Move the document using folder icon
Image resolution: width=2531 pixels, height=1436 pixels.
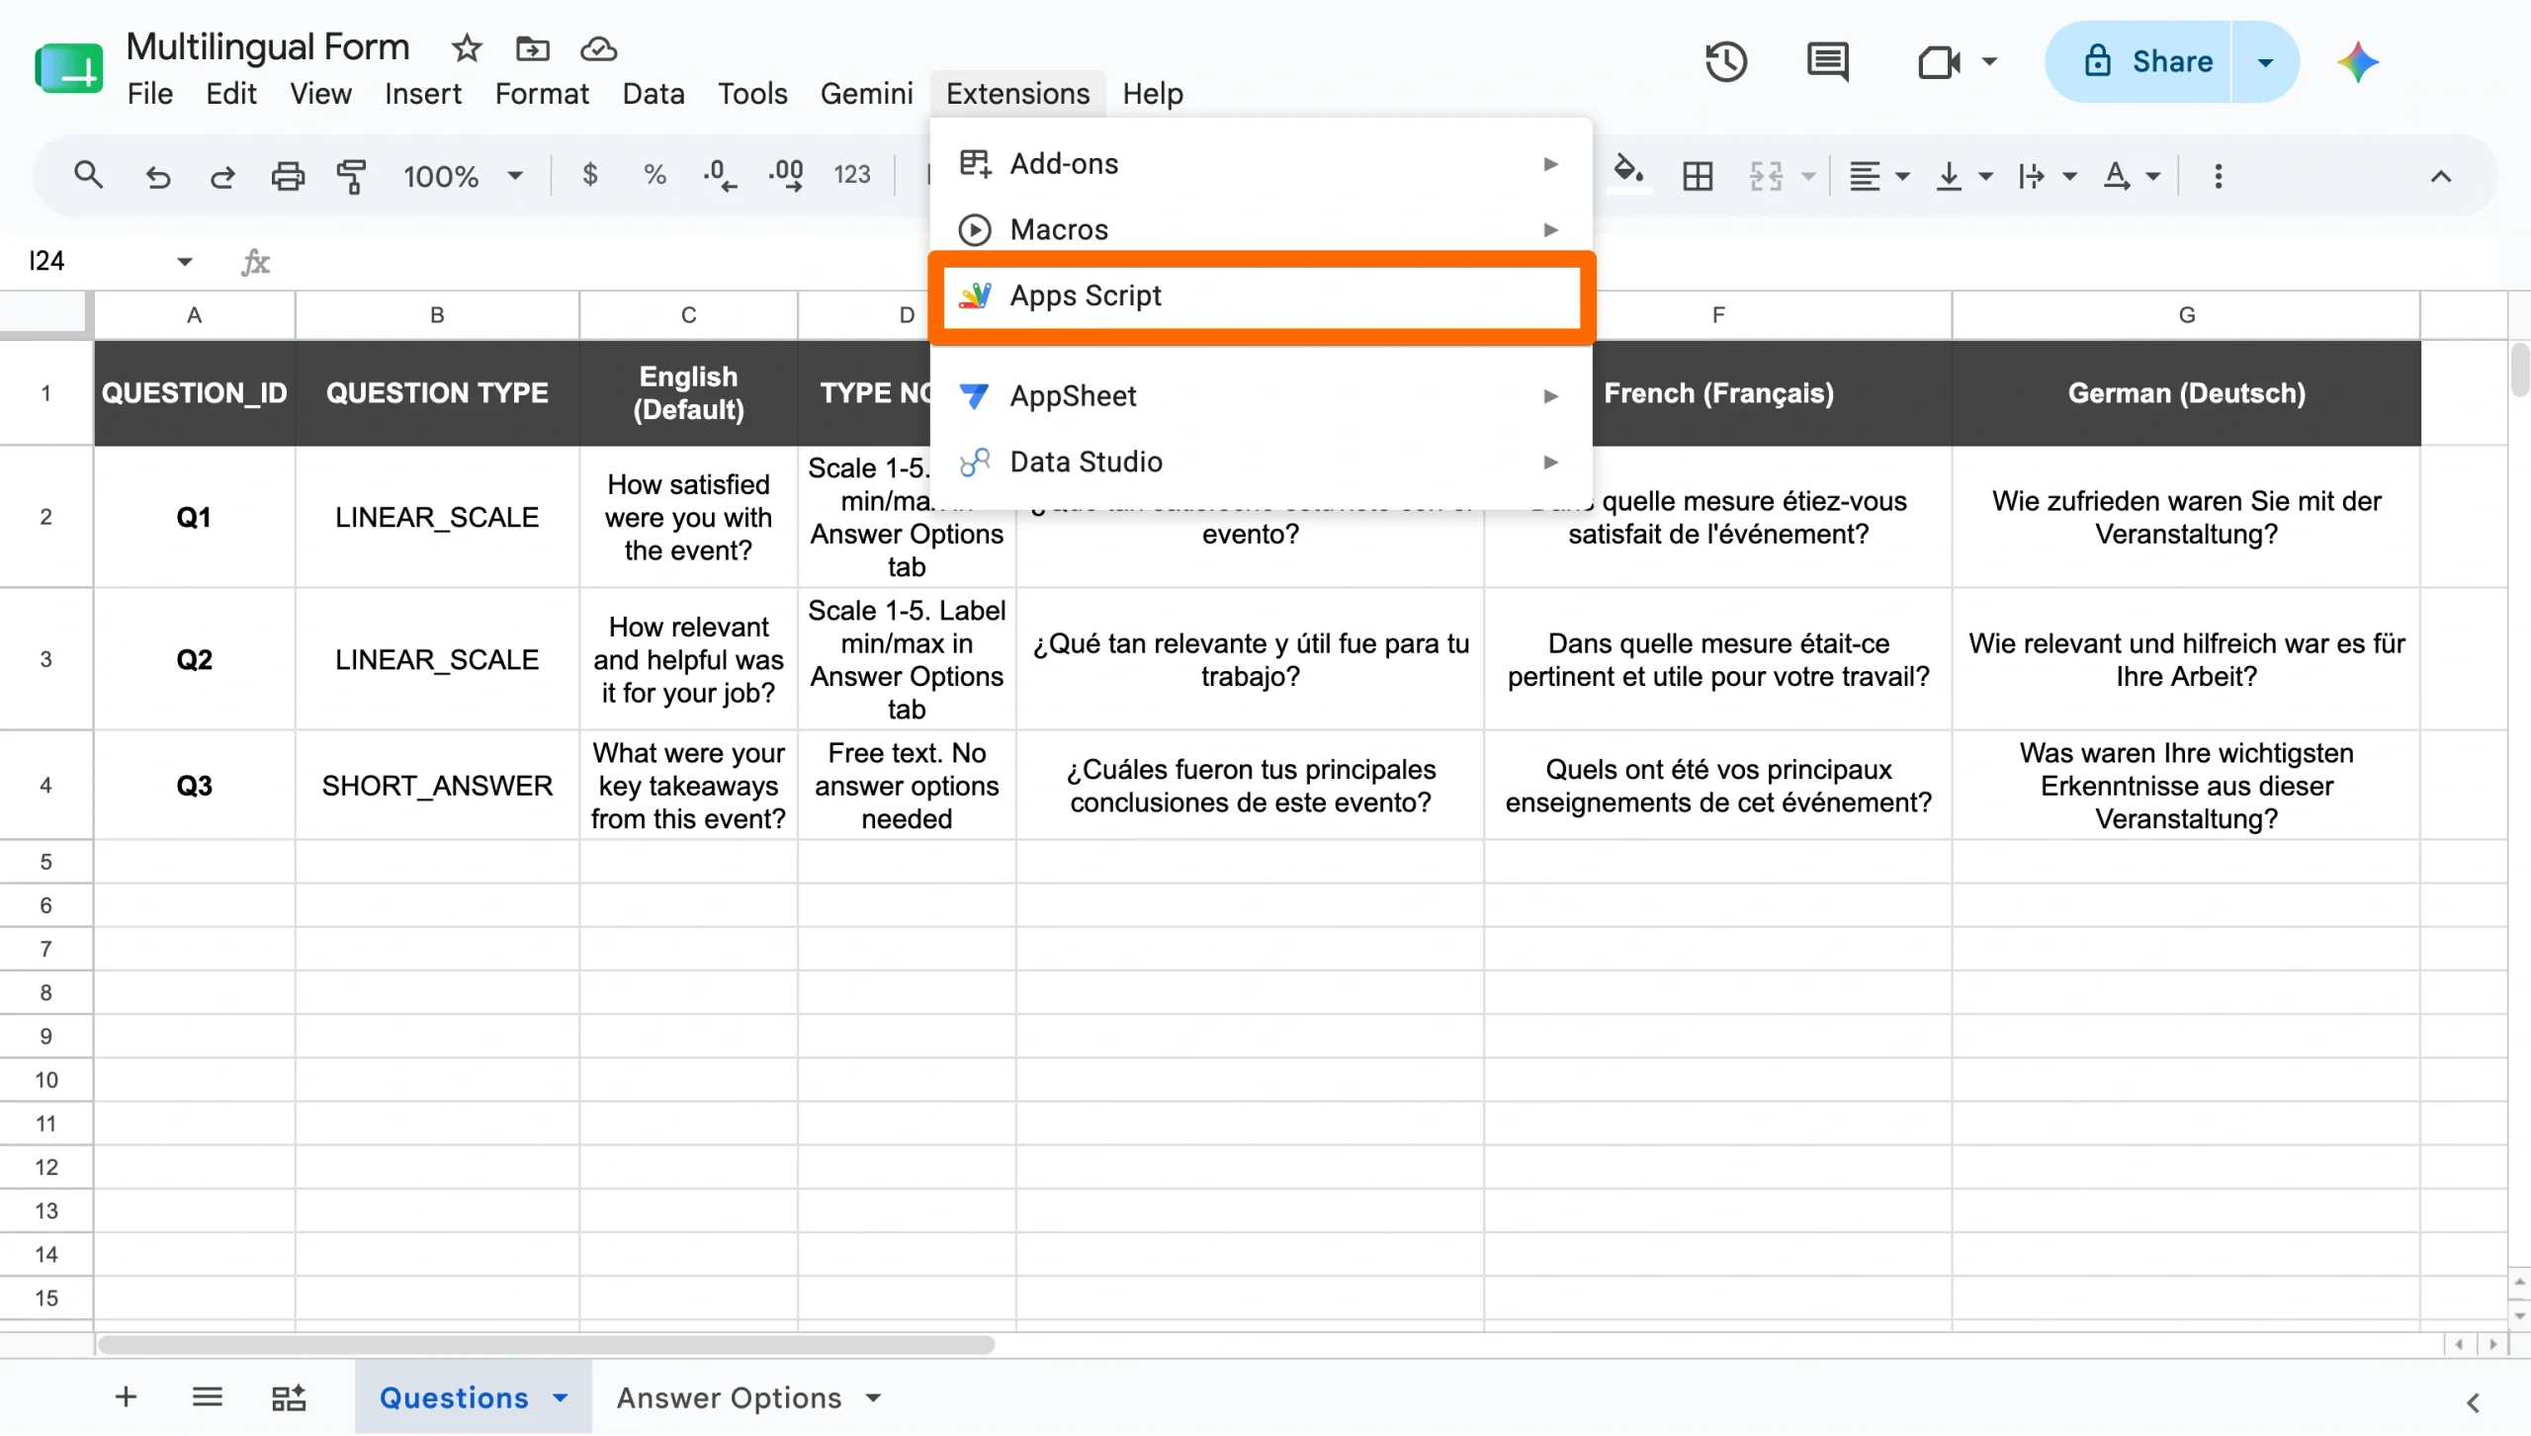pyautogui.click(x=532, y=47)
